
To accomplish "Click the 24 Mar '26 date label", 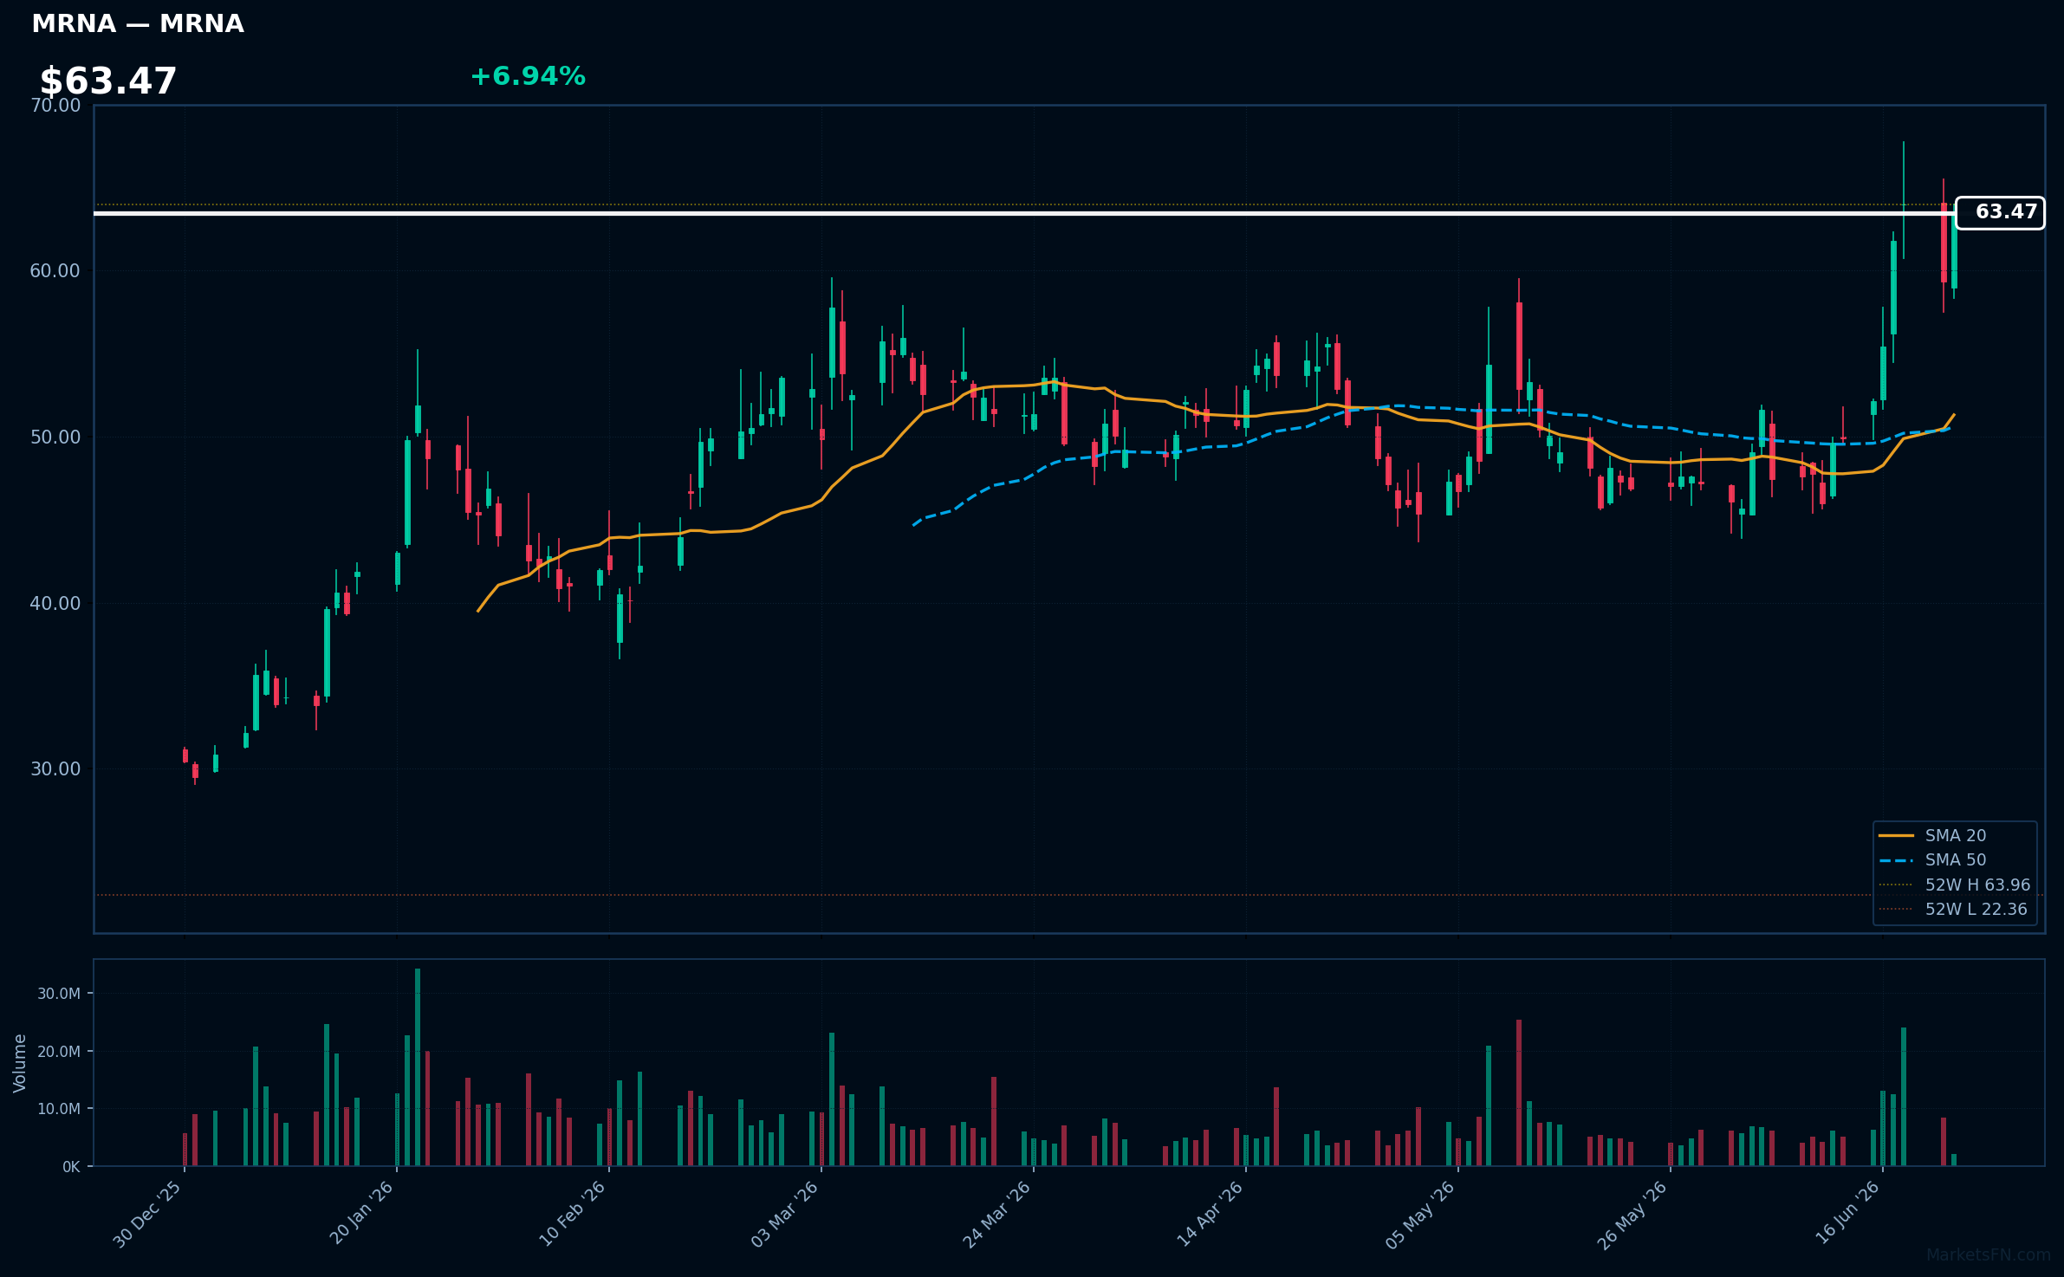I will pos(997,1215).
